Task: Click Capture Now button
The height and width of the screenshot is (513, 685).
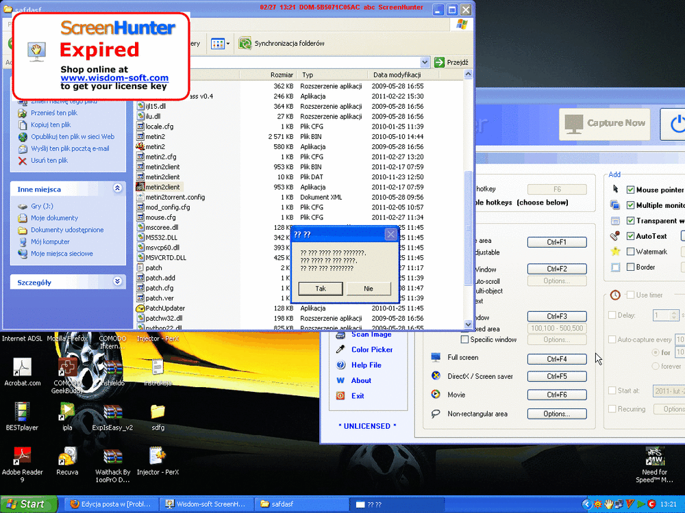Action: [605, 124]
